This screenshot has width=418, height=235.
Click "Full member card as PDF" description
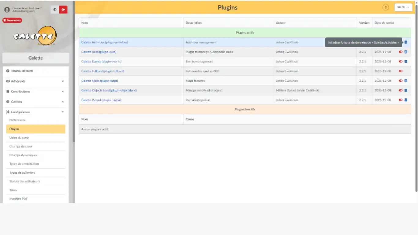click(x=202, y=71)
